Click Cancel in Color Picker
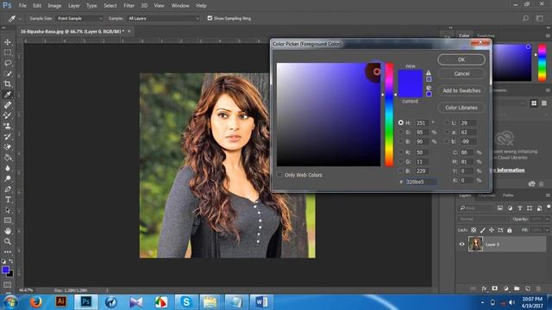This screenshot has width=552, height=310. tap(461, 73)
